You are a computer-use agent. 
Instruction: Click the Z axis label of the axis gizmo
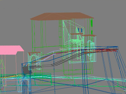click(1, 83)
